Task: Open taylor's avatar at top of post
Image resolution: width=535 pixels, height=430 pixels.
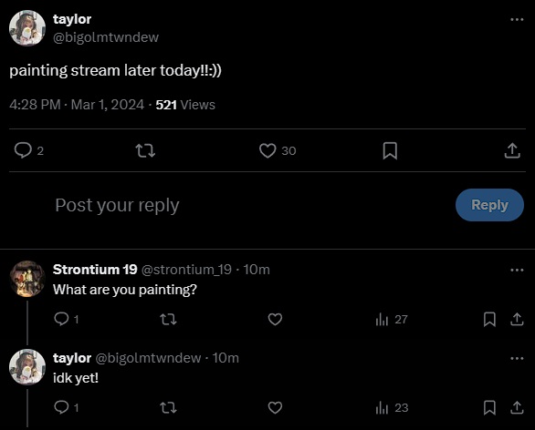Action: (27, 28)
